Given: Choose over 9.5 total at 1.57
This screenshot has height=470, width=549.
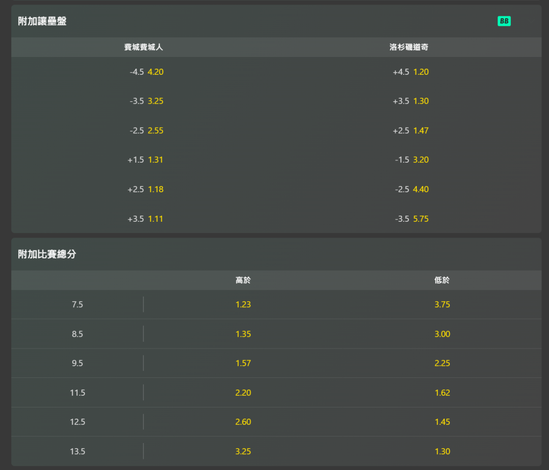Looking at the screenshot, I should pyautogui.click(x=243, y=363).
